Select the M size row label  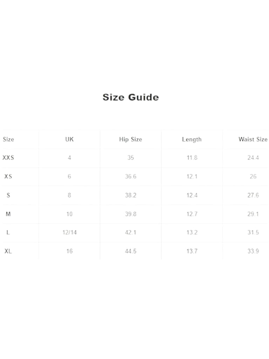point(8,214)
